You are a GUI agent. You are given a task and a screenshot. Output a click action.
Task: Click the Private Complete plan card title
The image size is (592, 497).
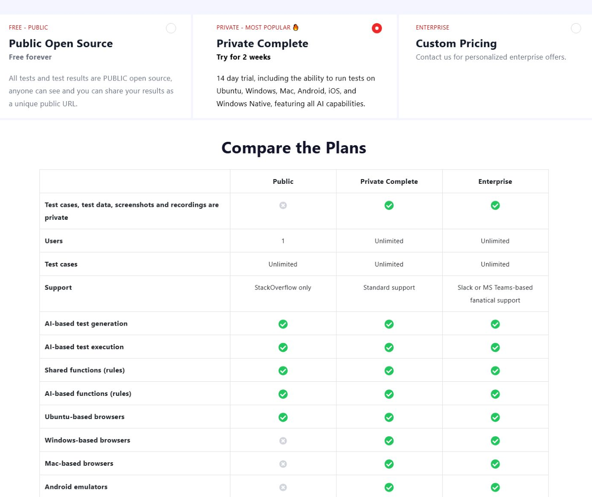263,44
